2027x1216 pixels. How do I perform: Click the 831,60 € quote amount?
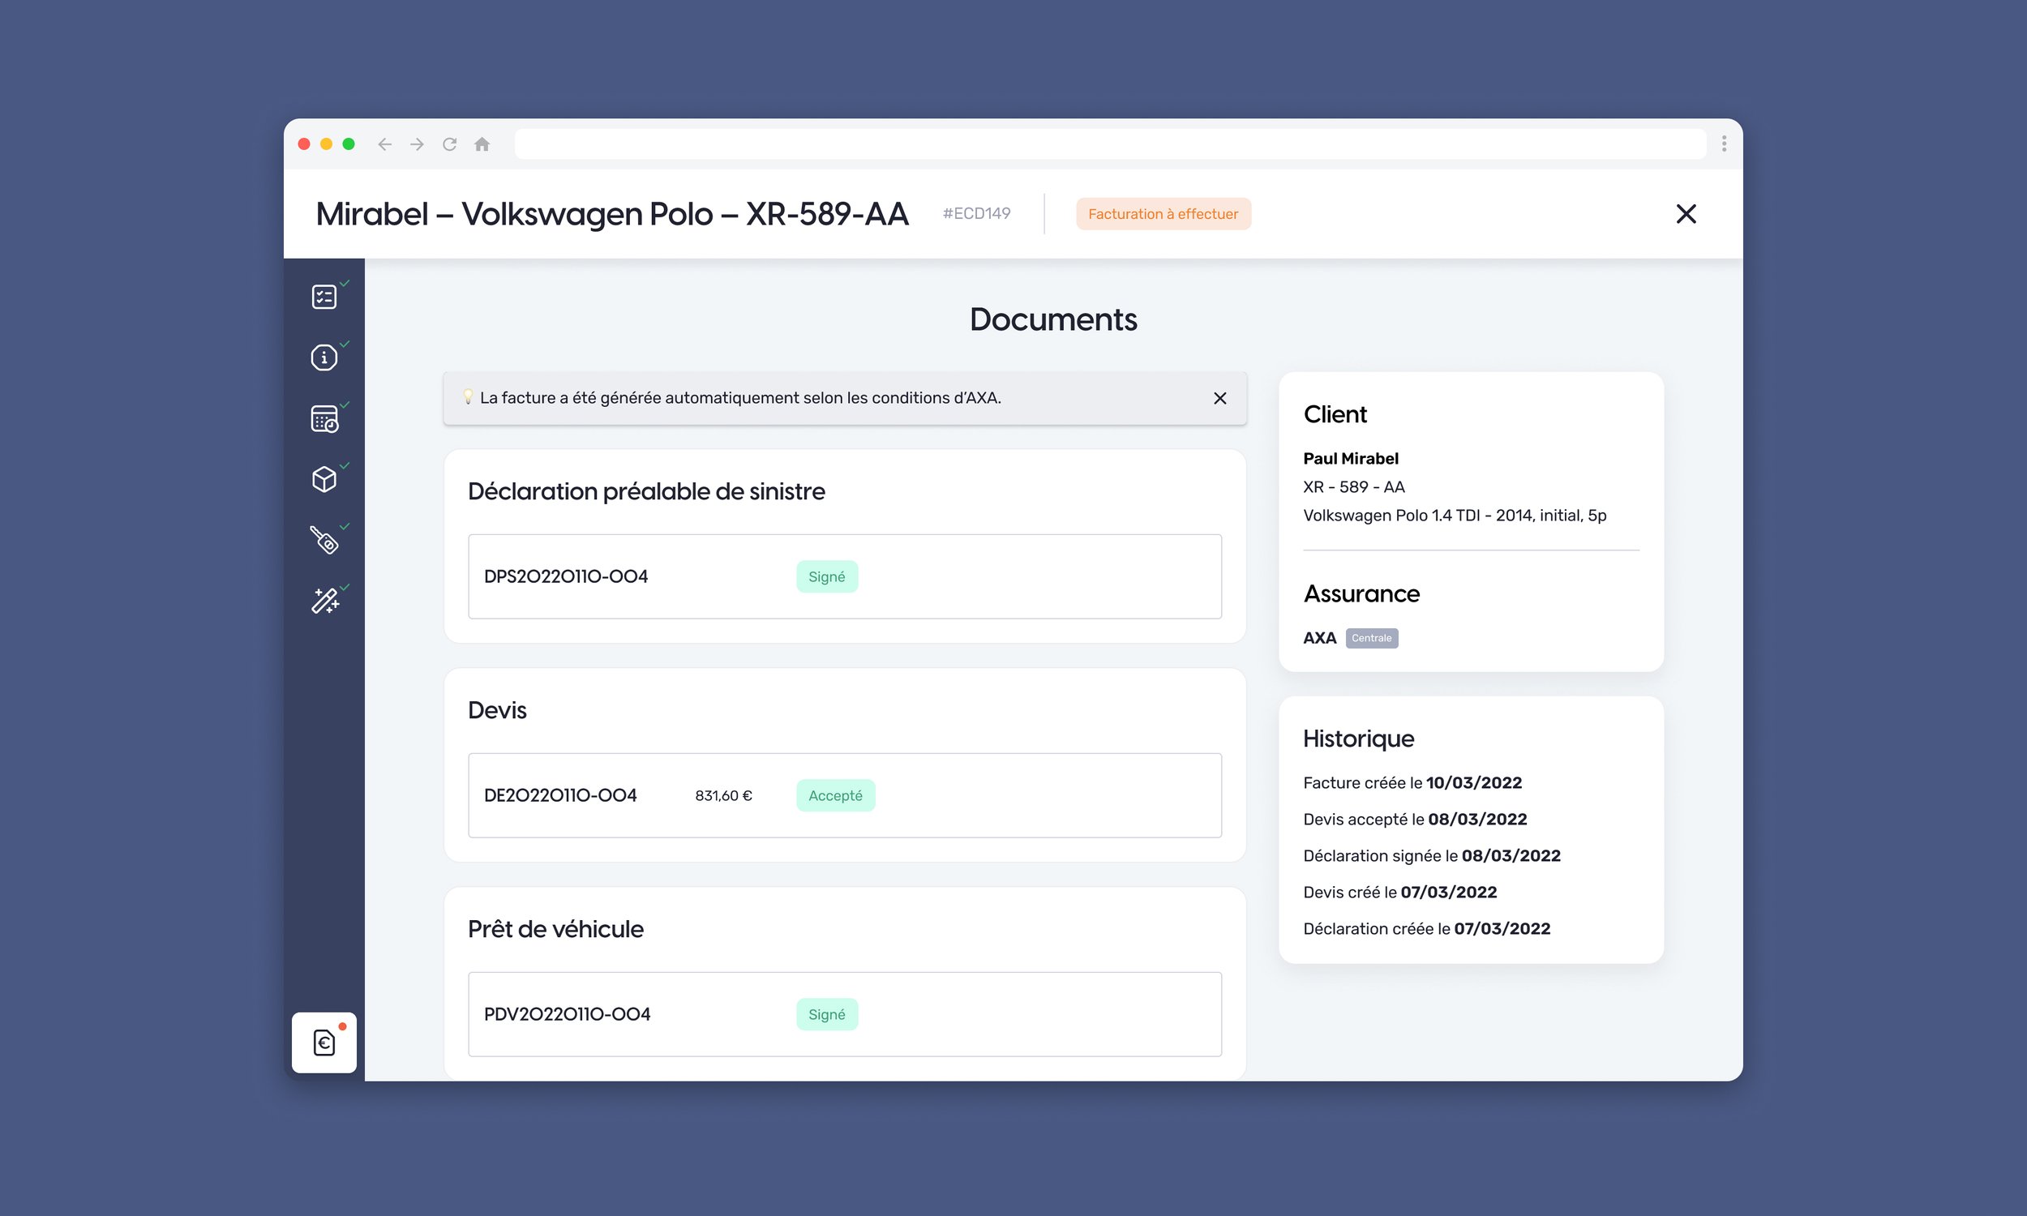tap(723, 795)
